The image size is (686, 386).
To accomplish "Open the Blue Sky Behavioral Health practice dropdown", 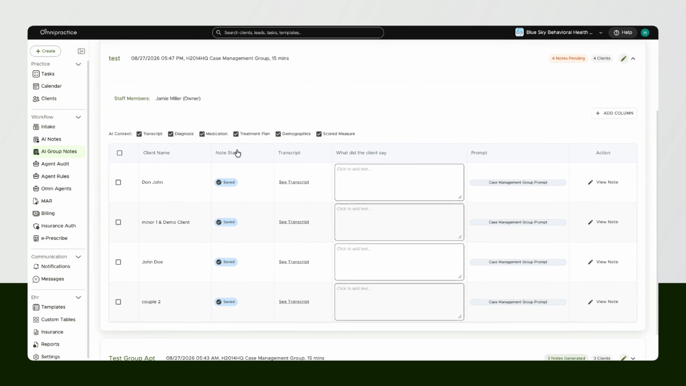I will coord(559,32).
